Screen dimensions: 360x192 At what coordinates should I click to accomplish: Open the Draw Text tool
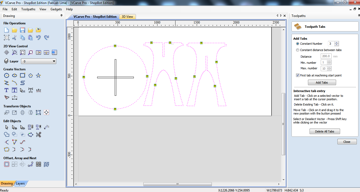7,90
